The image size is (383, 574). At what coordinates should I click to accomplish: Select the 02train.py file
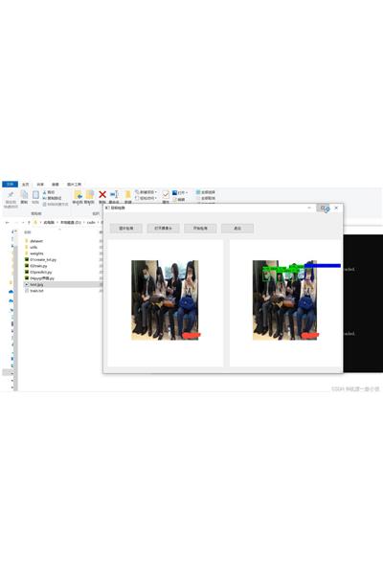36,266
